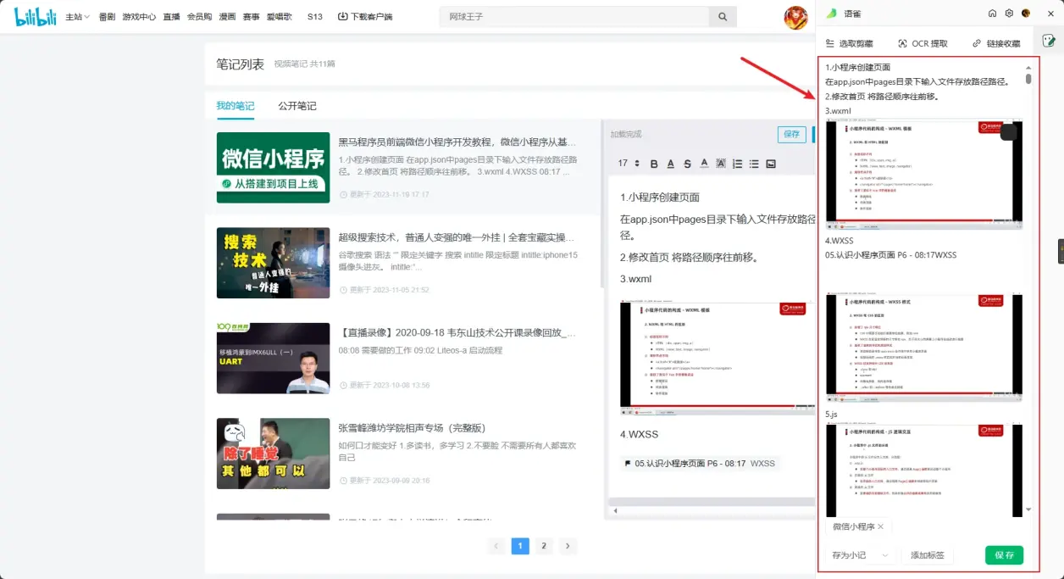Open Yuque settings gear
The width and height of the screenshot is (1064, 579).
[x=1009, y=14]
